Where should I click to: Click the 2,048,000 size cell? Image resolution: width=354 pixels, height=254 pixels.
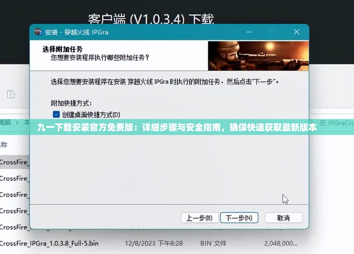tap(281, 243)
